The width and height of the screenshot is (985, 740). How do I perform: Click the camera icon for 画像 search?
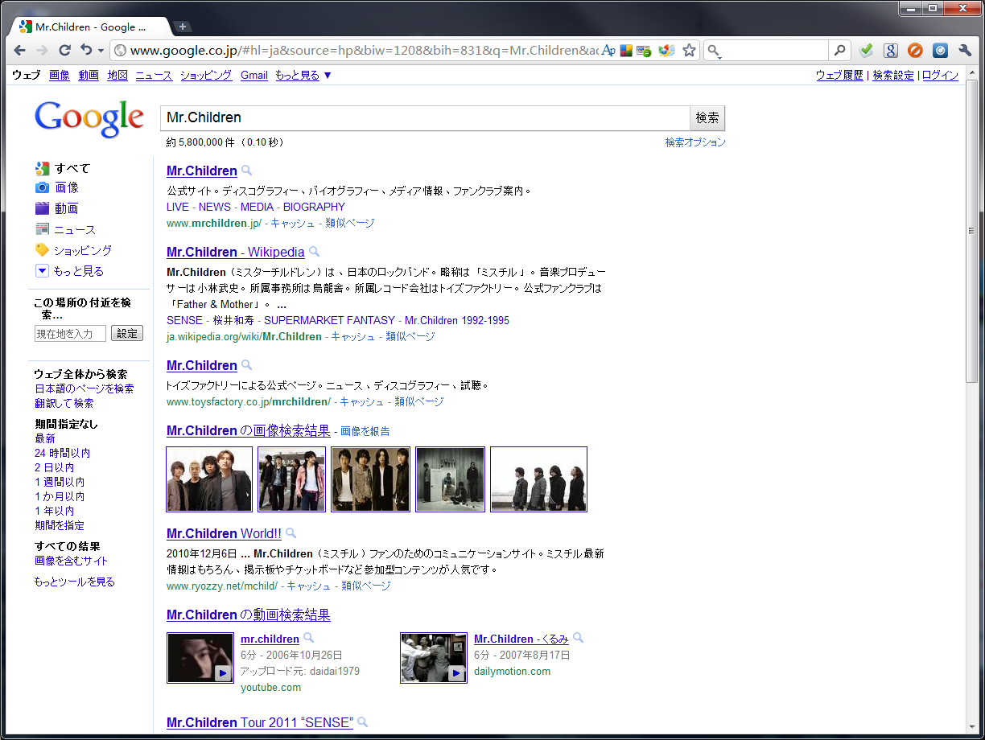click(42, 187)
